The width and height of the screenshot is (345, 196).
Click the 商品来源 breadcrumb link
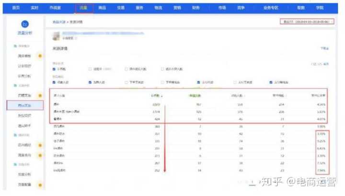59,22
